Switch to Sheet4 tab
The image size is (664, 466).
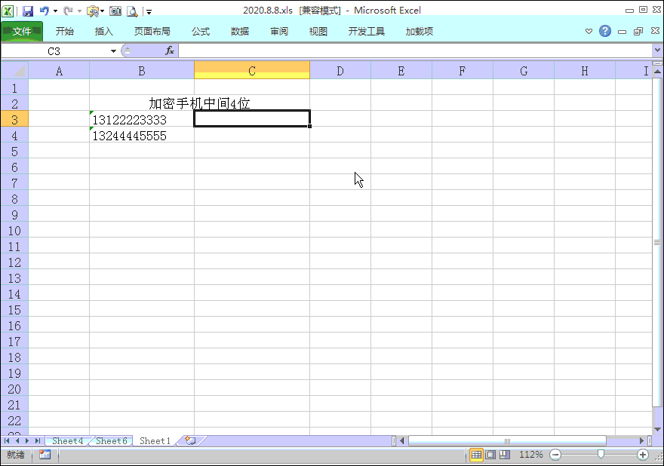click(x=67, y=440)
